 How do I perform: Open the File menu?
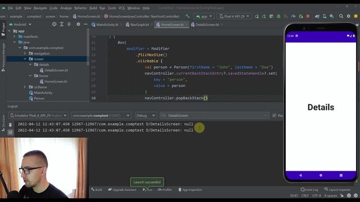(10, 8)
